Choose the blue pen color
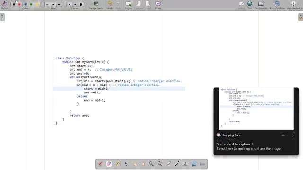The height and width of the screenshot is (170, 303). 25,4
